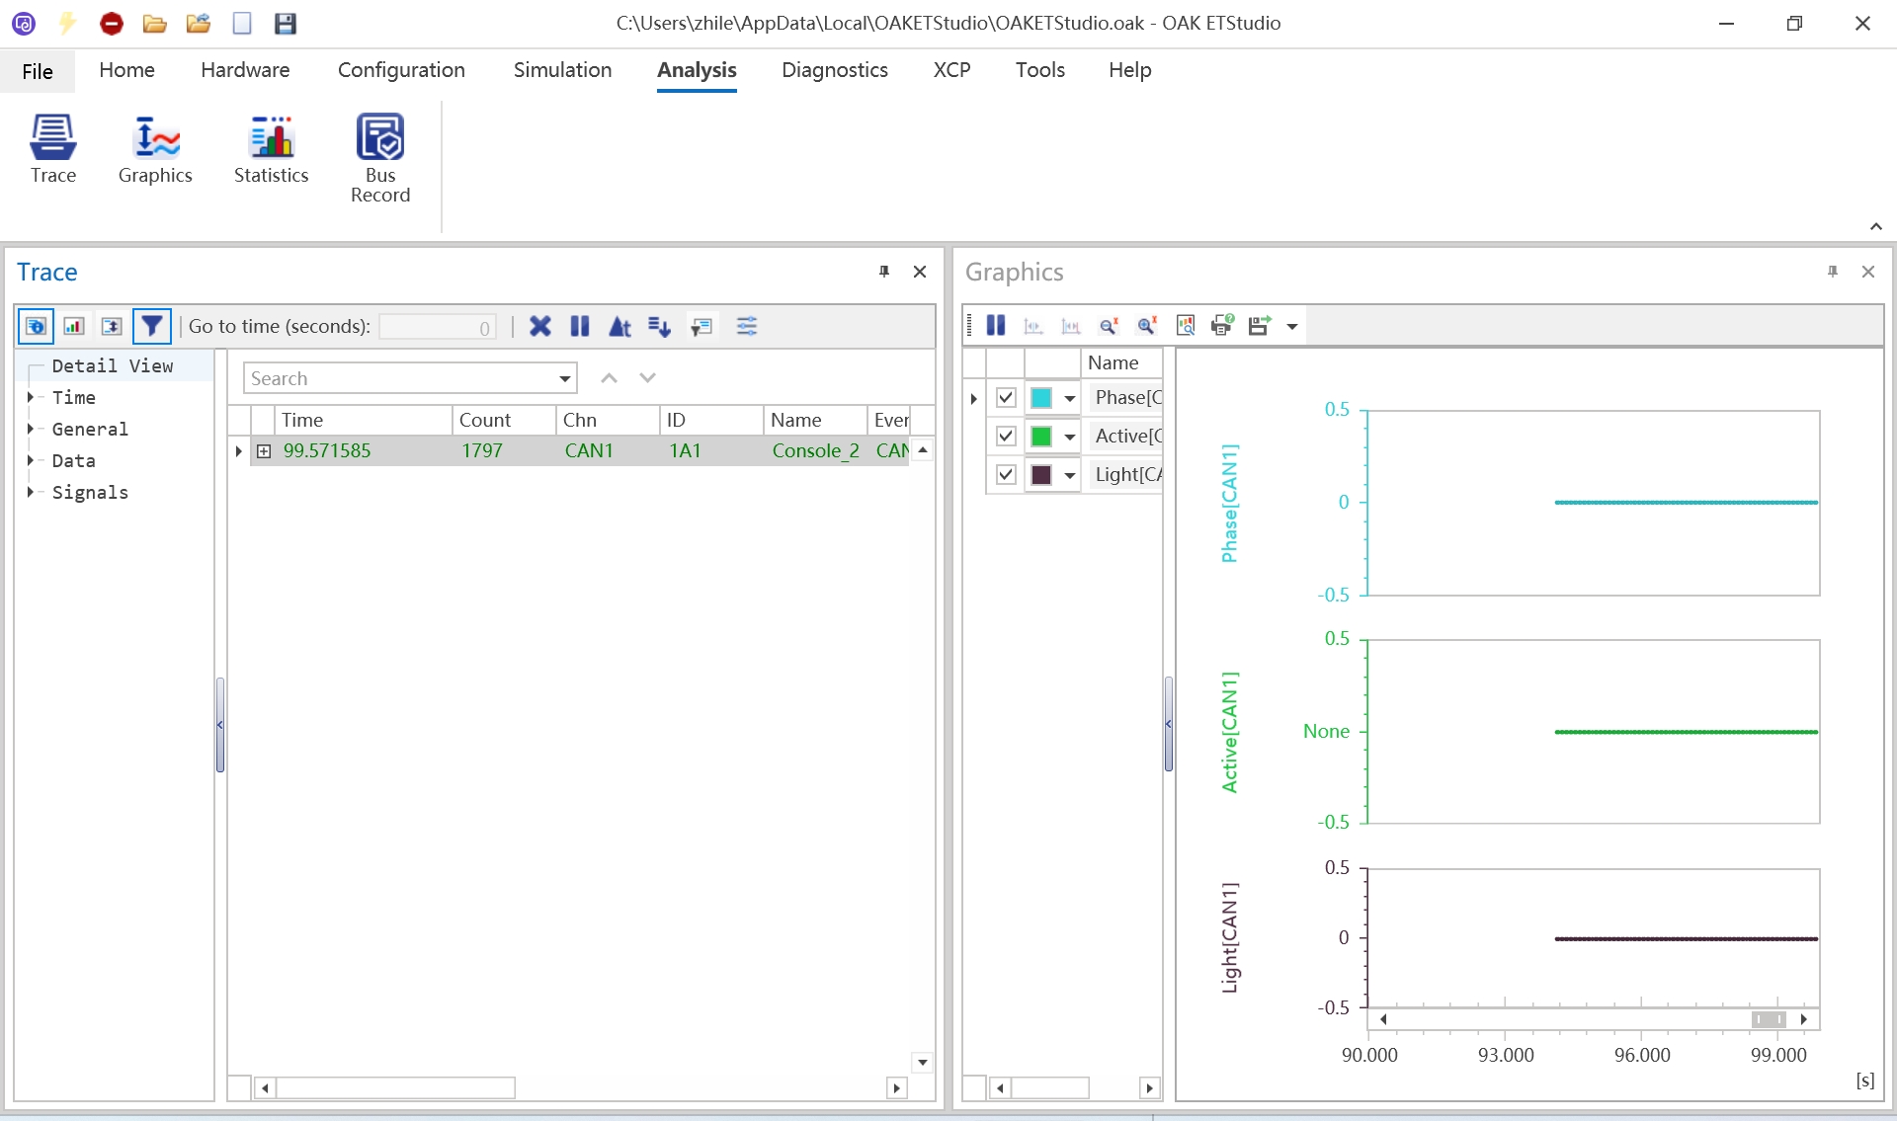Click the Go to time input field

[x=437, y=327]
